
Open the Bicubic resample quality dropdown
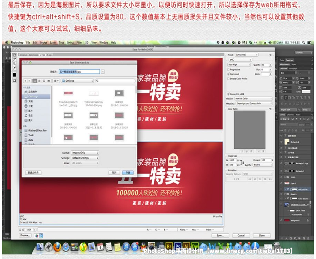click(x=262, y=165)
